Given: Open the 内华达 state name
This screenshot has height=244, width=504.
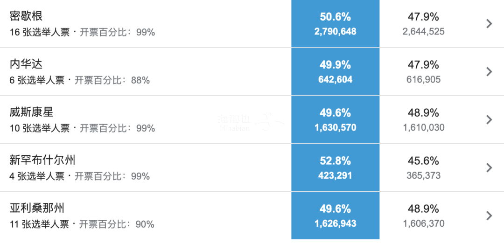Looking at the screenshot, I should (x=26, y=64).
